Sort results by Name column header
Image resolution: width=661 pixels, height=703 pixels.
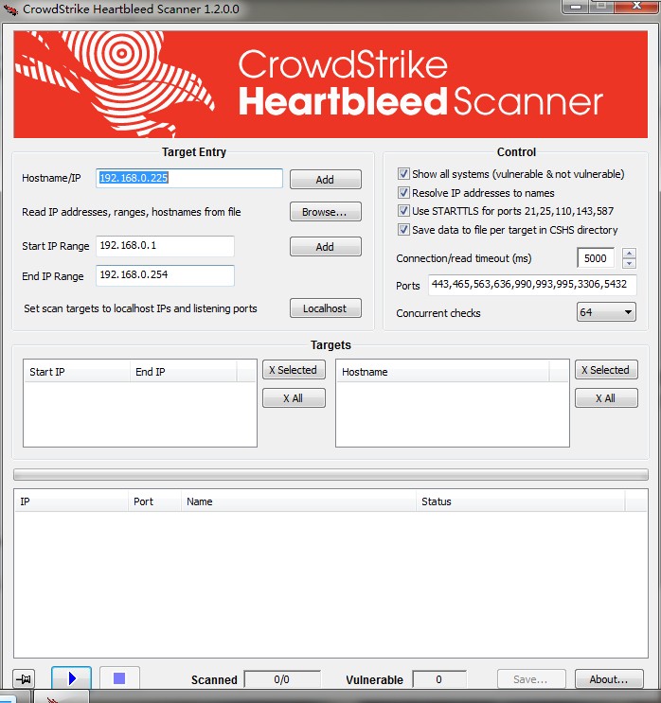point(299,501)
